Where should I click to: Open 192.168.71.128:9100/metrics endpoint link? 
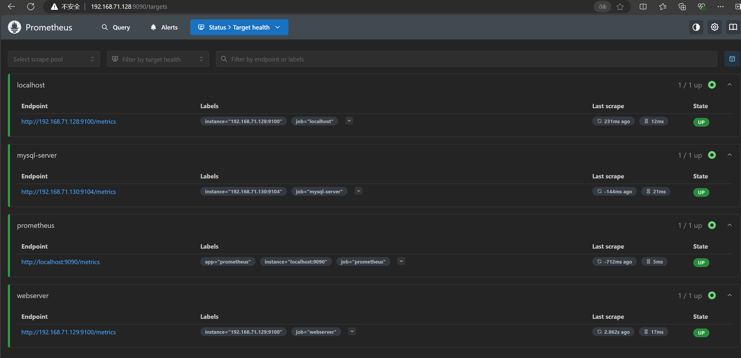click(69, 122)
